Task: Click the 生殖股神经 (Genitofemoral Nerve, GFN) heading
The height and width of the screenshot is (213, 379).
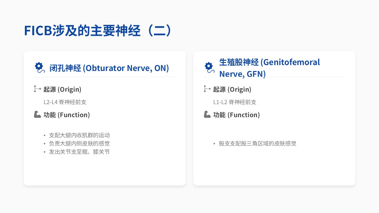Action: 269,68
